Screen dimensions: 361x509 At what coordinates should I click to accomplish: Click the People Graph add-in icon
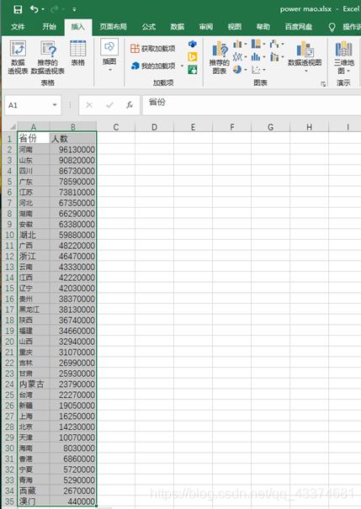click(x=193, y=70)
